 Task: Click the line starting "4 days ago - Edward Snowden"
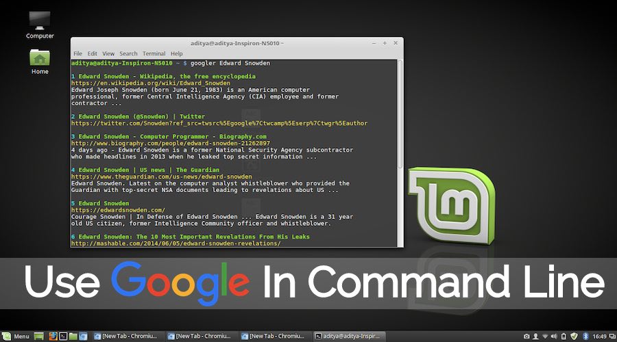point(212,150)
